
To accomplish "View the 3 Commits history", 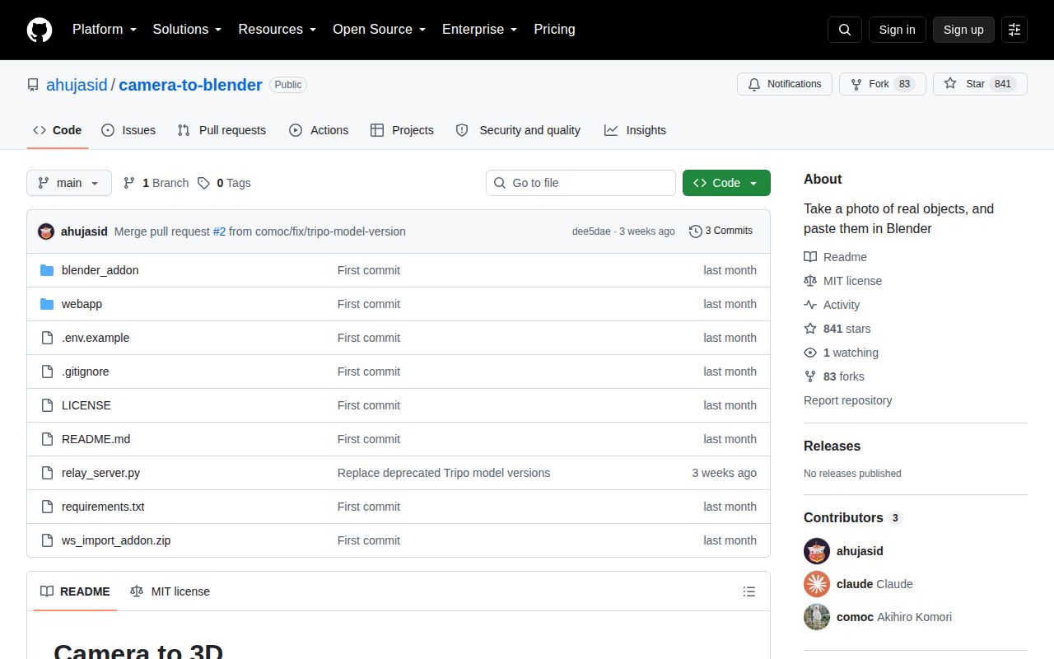I will click(x=721, y=231).
